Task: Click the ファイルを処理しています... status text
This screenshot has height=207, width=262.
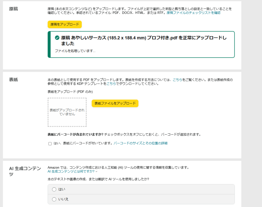Action: (x=75, y=51)
